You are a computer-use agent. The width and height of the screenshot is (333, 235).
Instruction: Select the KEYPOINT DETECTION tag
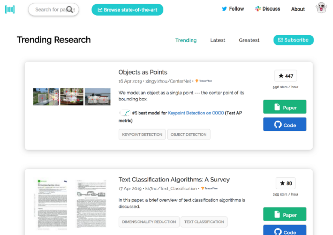coord(142,134)
